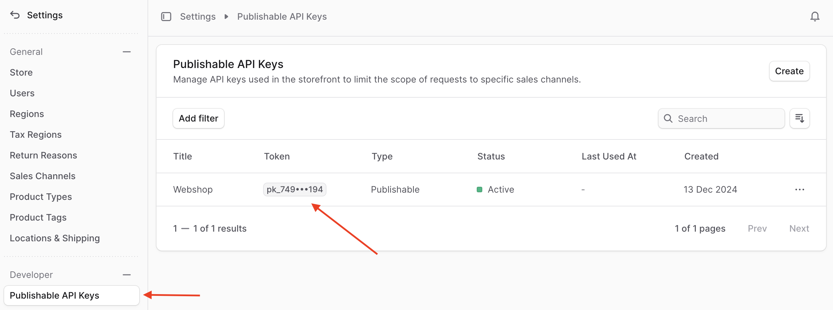The height and width of the screenshot is (310, 833).
Task: Click the Create button
Action: point(789,71)
